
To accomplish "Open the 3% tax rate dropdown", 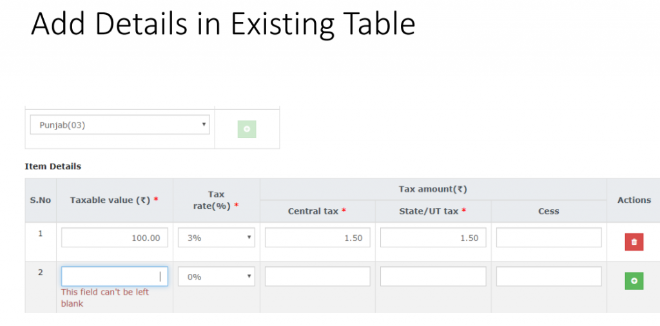I will 217,238.
